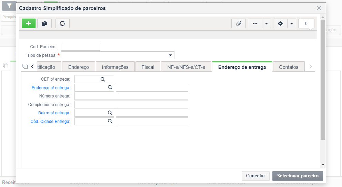Click the duplicate record icon
This screenshot has width=342, height=187.
coord(44,23)
